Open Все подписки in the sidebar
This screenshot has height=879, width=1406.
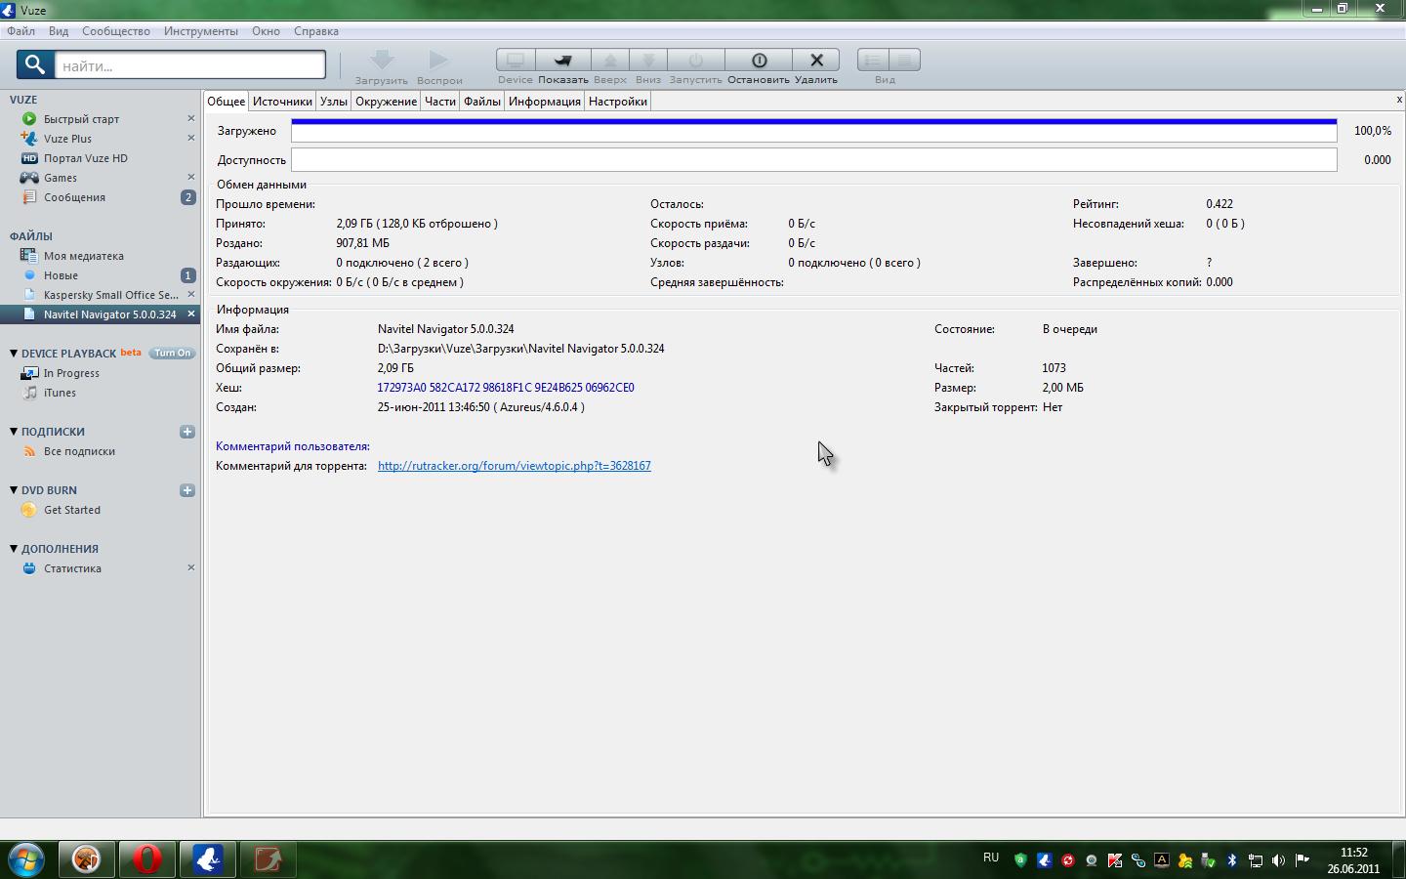tap(79, 451)
